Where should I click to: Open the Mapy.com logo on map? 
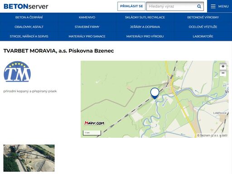[x=94, y=123]
